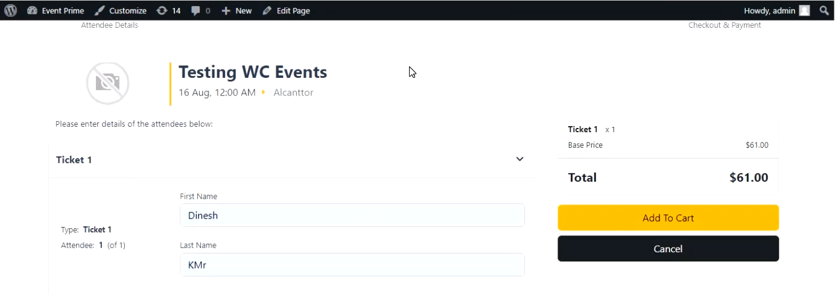Click the admin user avatar
Screen dimensions: 835x303
(804, 10)
